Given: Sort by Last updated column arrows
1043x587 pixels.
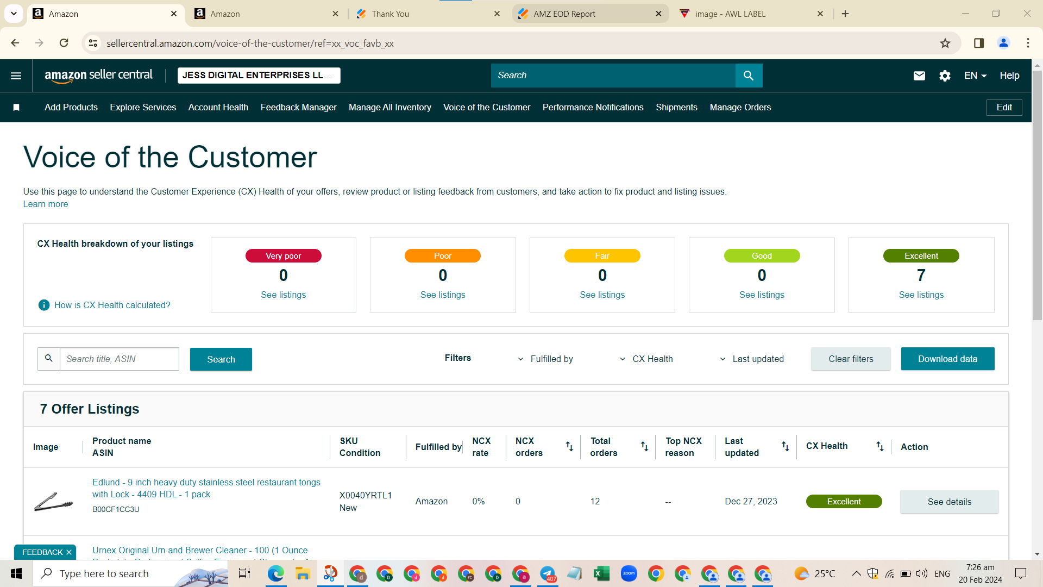Looking at the screenshot, I should point(785,446).
